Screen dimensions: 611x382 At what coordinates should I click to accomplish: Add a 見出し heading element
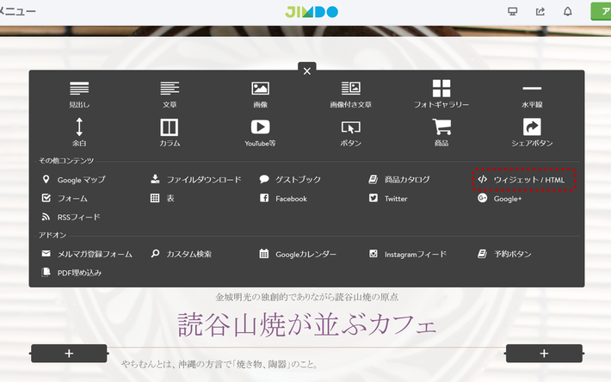(79, 94)
